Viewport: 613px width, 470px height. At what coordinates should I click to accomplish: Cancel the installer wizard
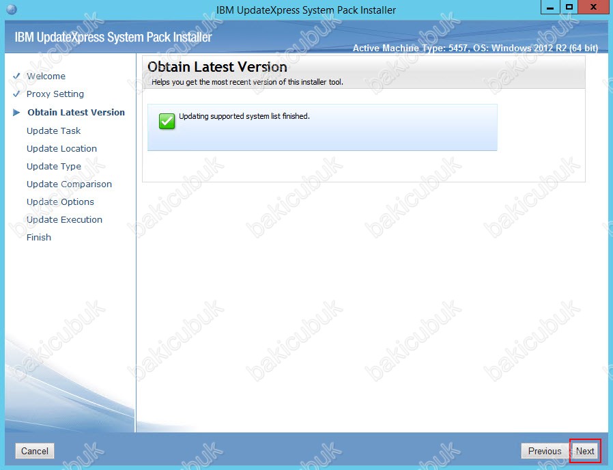pos(35,451)
